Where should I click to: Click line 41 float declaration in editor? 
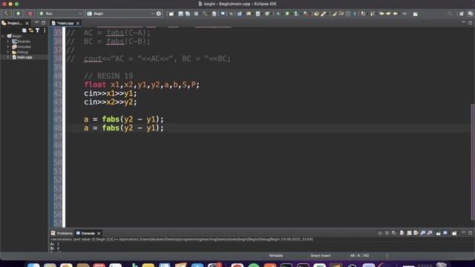(142, 85)
